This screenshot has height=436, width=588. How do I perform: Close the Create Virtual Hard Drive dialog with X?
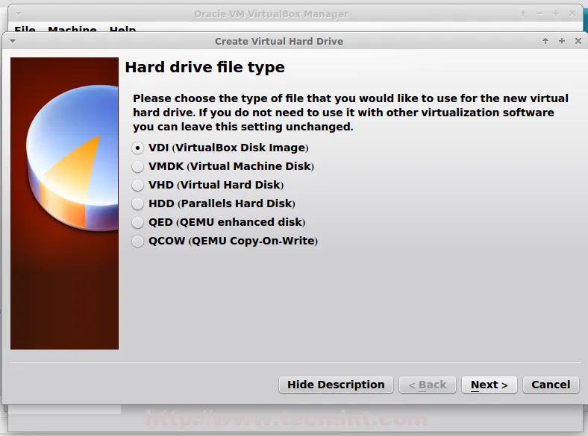click(x=578, y=41)
